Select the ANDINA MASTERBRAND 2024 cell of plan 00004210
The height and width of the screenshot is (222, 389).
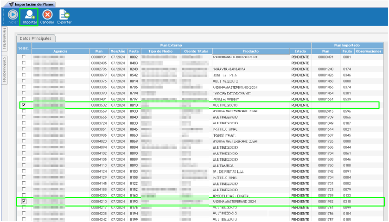[x=234, y=202]
